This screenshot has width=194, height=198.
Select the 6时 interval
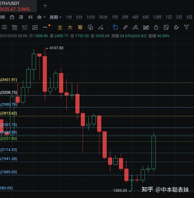coord(146,17)
